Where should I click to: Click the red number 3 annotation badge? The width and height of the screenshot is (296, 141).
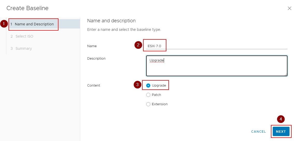[137, 85]
